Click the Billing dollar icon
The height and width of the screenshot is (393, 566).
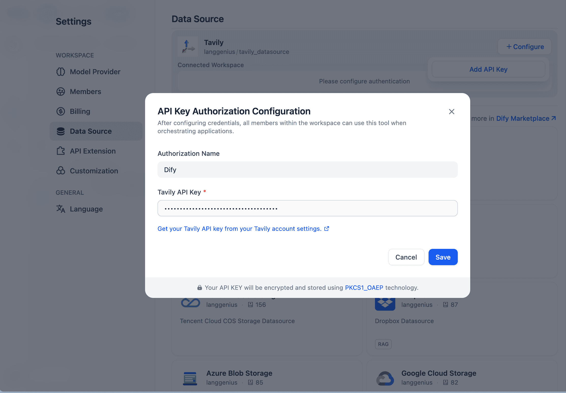pyautogui.click(x=60, y=111)
